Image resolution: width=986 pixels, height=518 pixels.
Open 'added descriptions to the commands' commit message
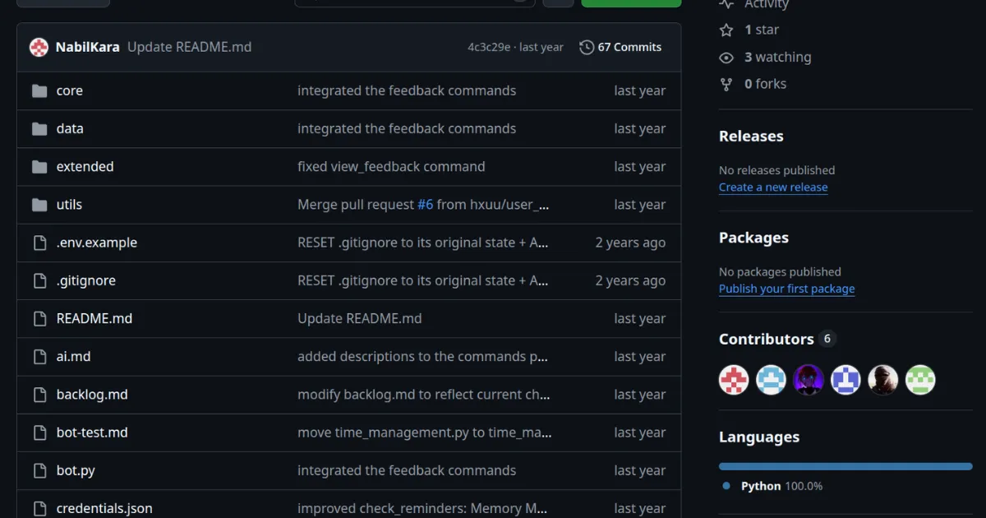[423, 357]
